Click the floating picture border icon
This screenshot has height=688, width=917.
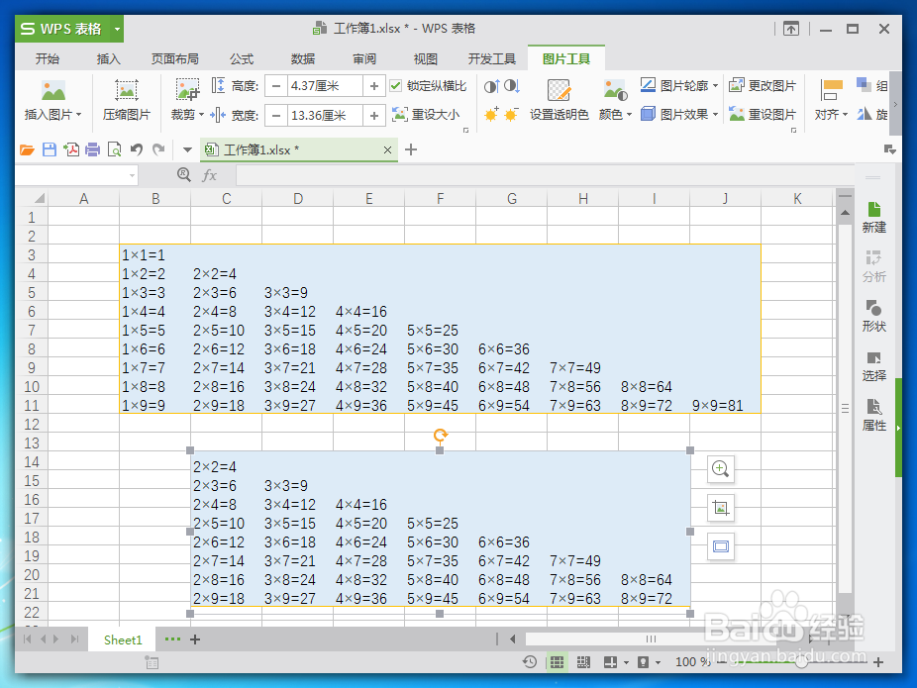(x=721, y=546)
